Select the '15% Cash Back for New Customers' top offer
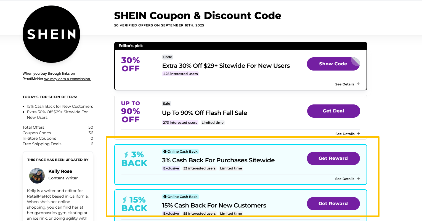Screen dimensions: 422x221 pyautogui.click(x=60, y=106)
